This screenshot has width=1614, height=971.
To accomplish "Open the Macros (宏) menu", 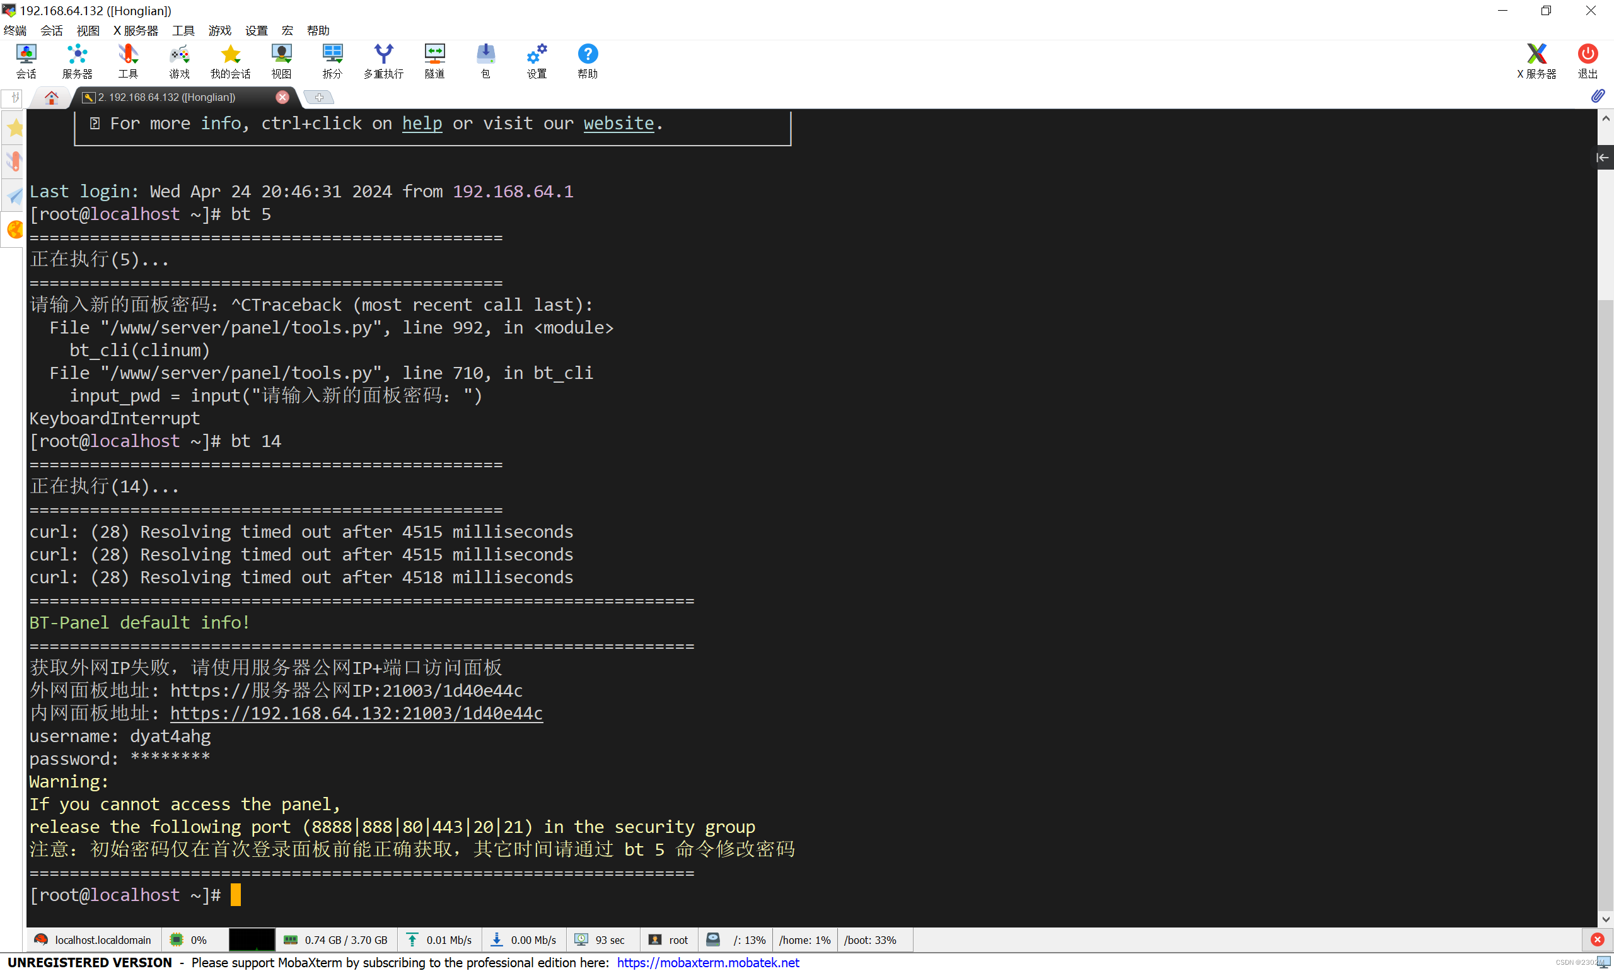I will tap(287, 30).
